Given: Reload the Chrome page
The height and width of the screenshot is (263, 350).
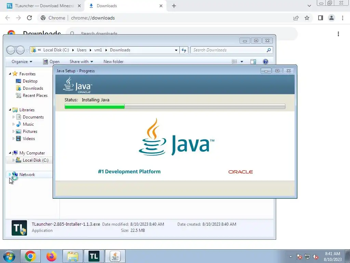Looking at the screenshot, I should (x=29, y=18).
